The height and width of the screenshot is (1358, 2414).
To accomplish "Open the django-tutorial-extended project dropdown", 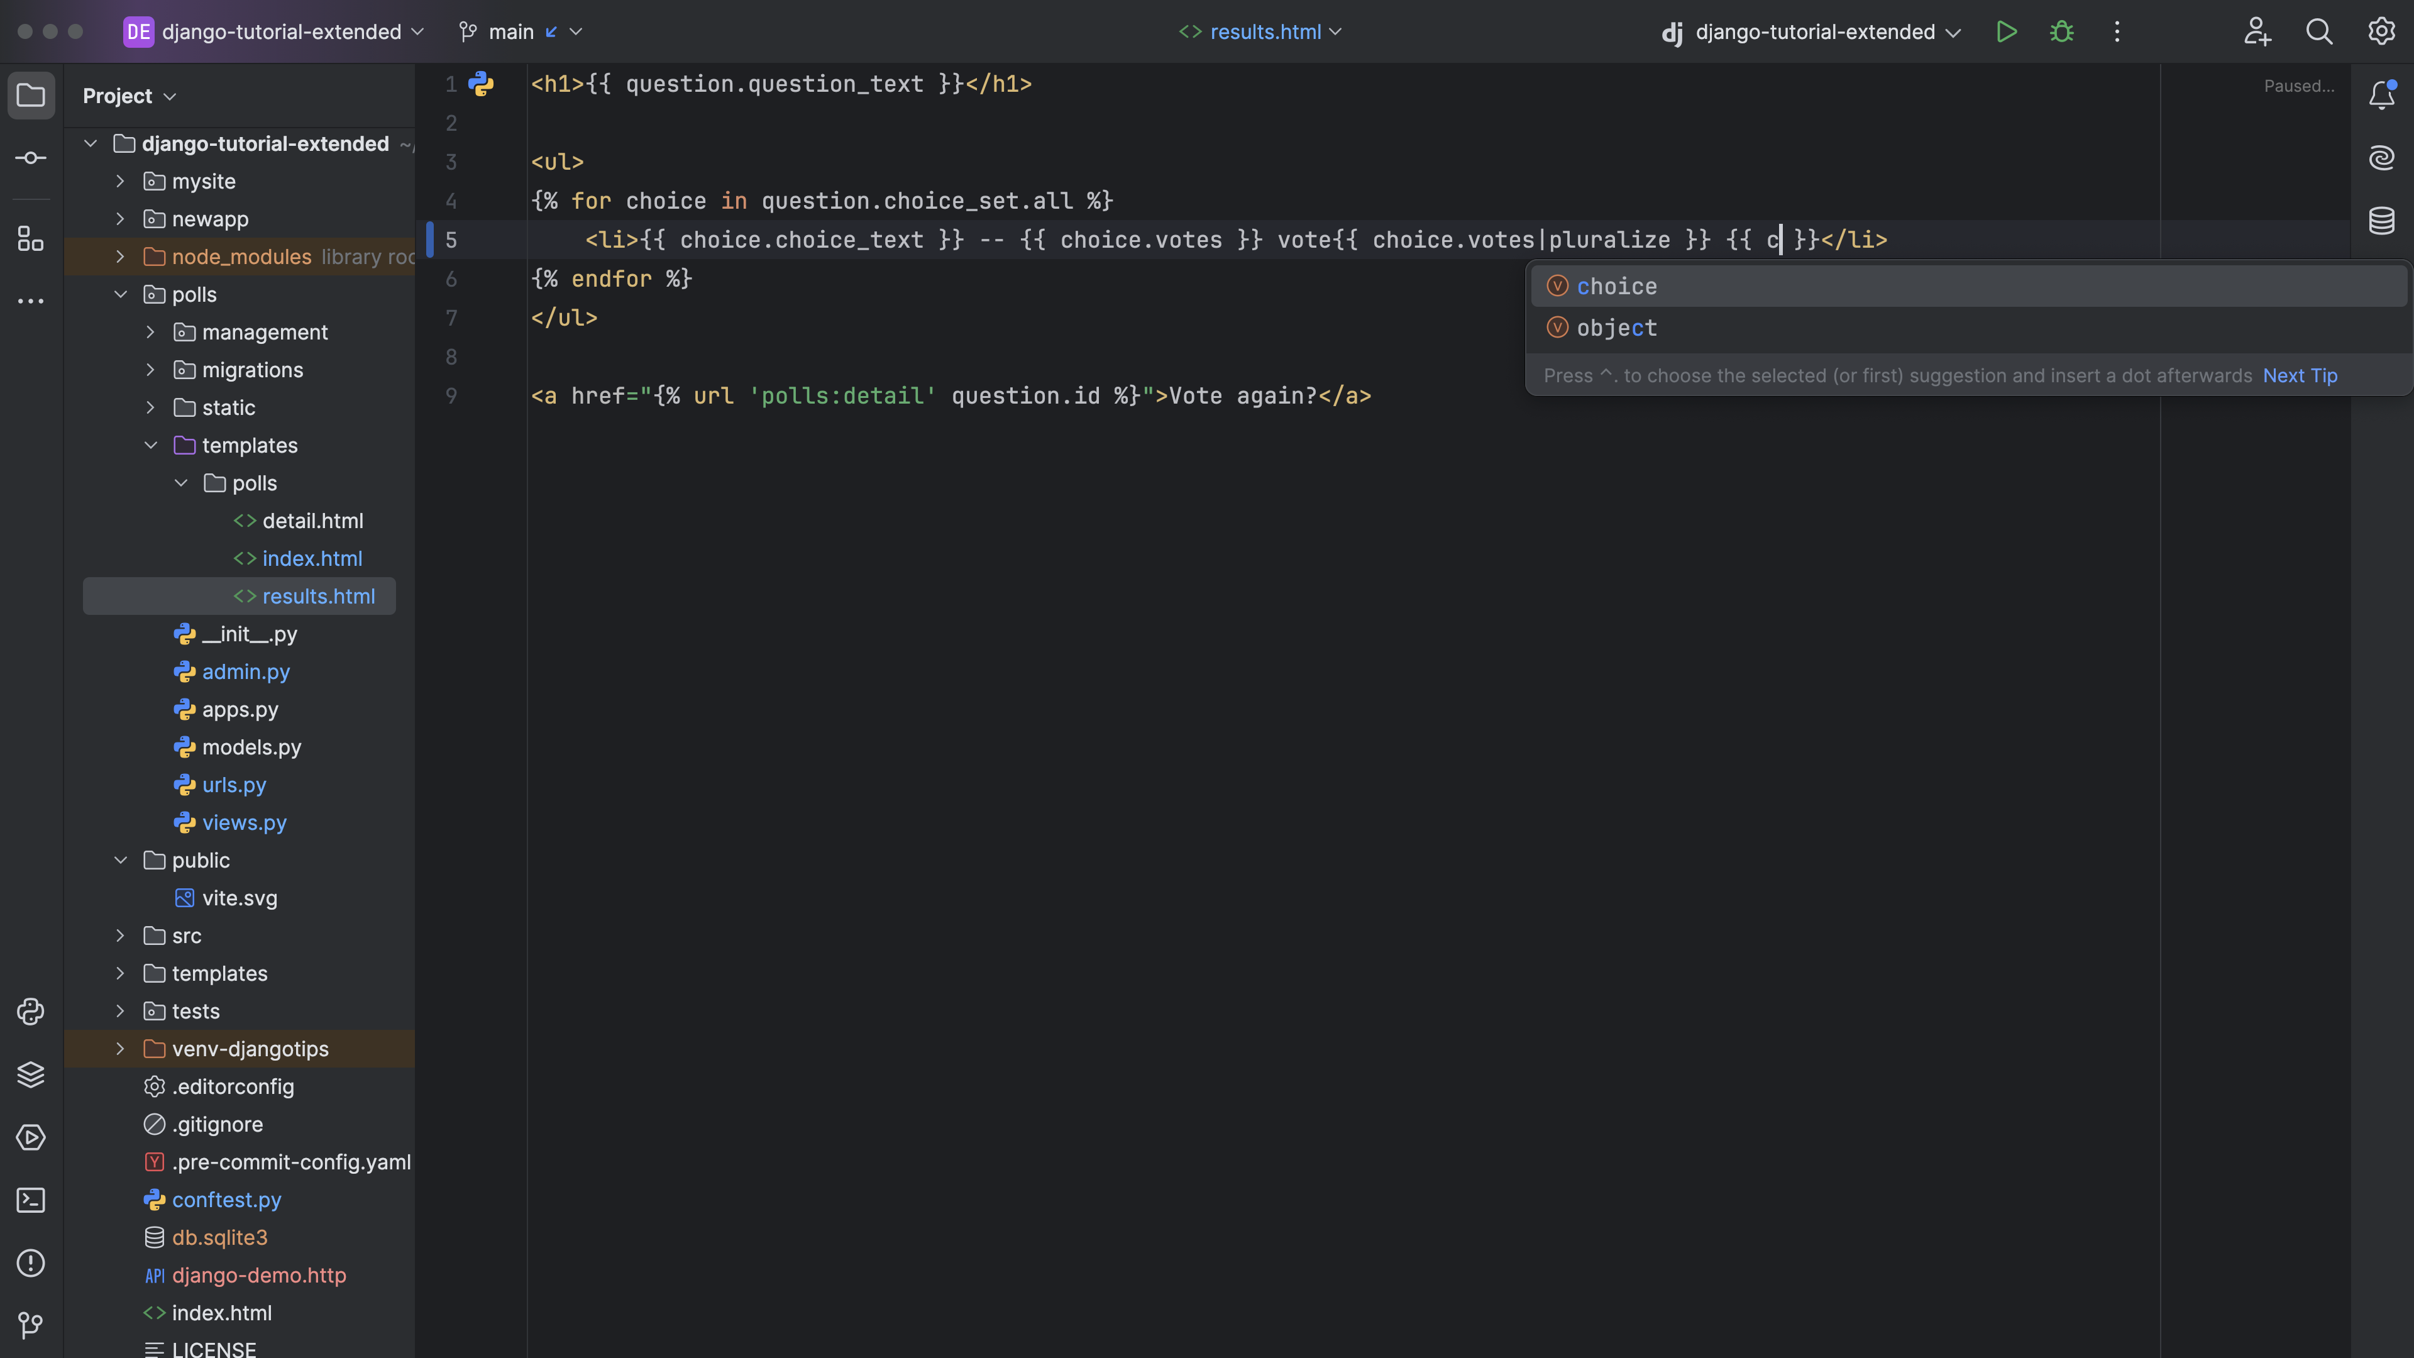I will 275,32.
